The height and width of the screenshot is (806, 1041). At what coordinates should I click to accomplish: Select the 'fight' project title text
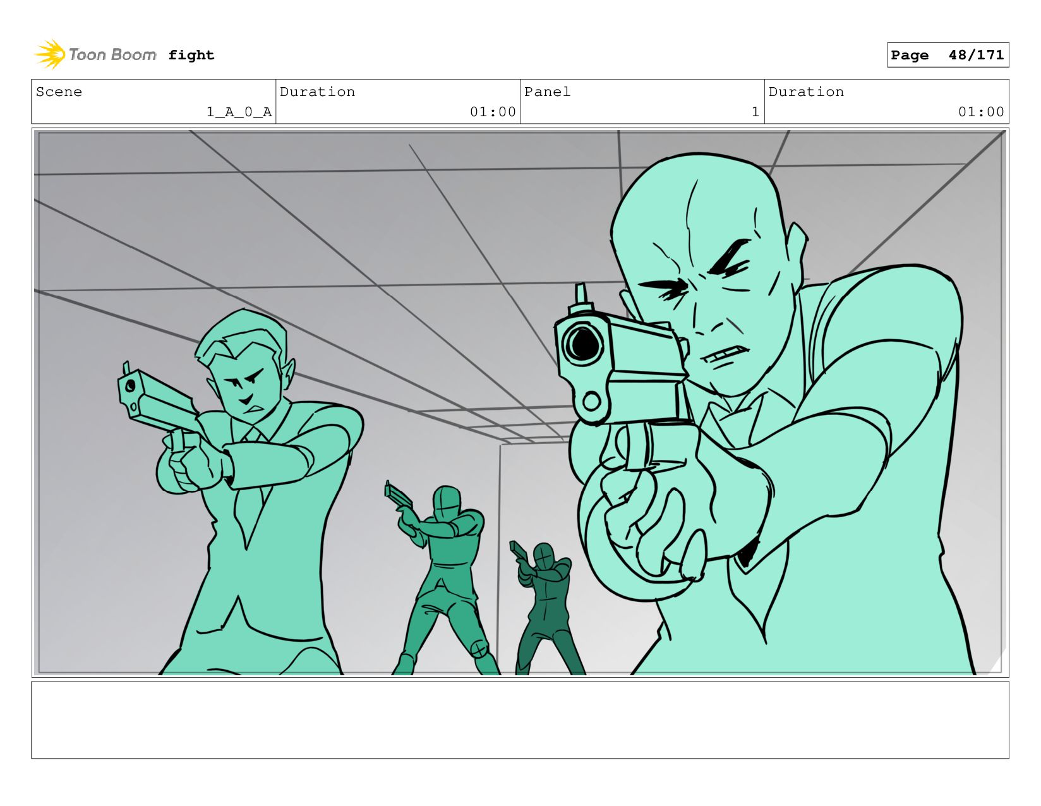click(x=191, y=55)
